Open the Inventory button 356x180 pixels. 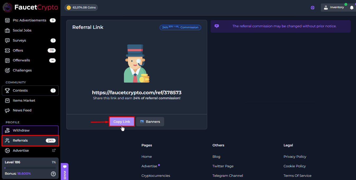point(334,7)
